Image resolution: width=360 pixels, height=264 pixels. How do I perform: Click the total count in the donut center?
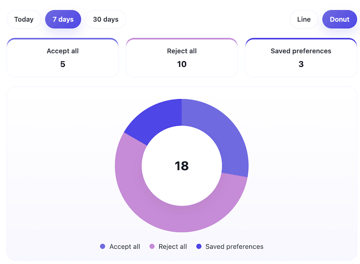click(181, 166)
